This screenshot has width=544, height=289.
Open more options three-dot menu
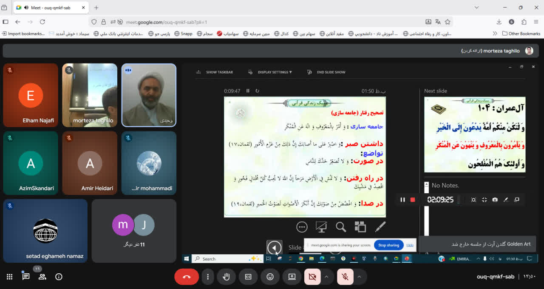pyautogui.click(x=208, y=277)
